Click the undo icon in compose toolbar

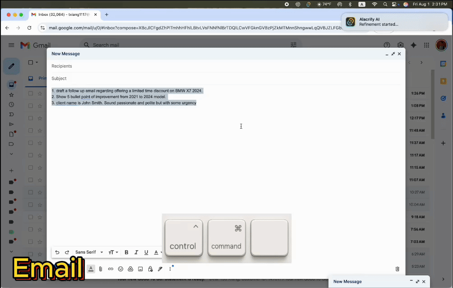(57, 252)
